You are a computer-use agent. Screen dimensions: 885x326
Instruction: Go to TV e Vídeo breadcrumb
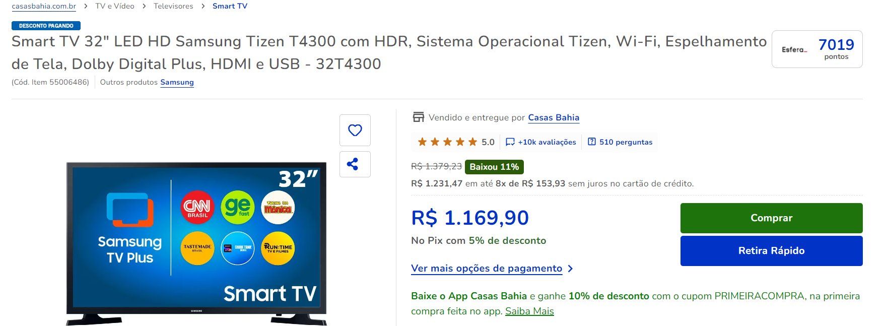coord(115,6)
